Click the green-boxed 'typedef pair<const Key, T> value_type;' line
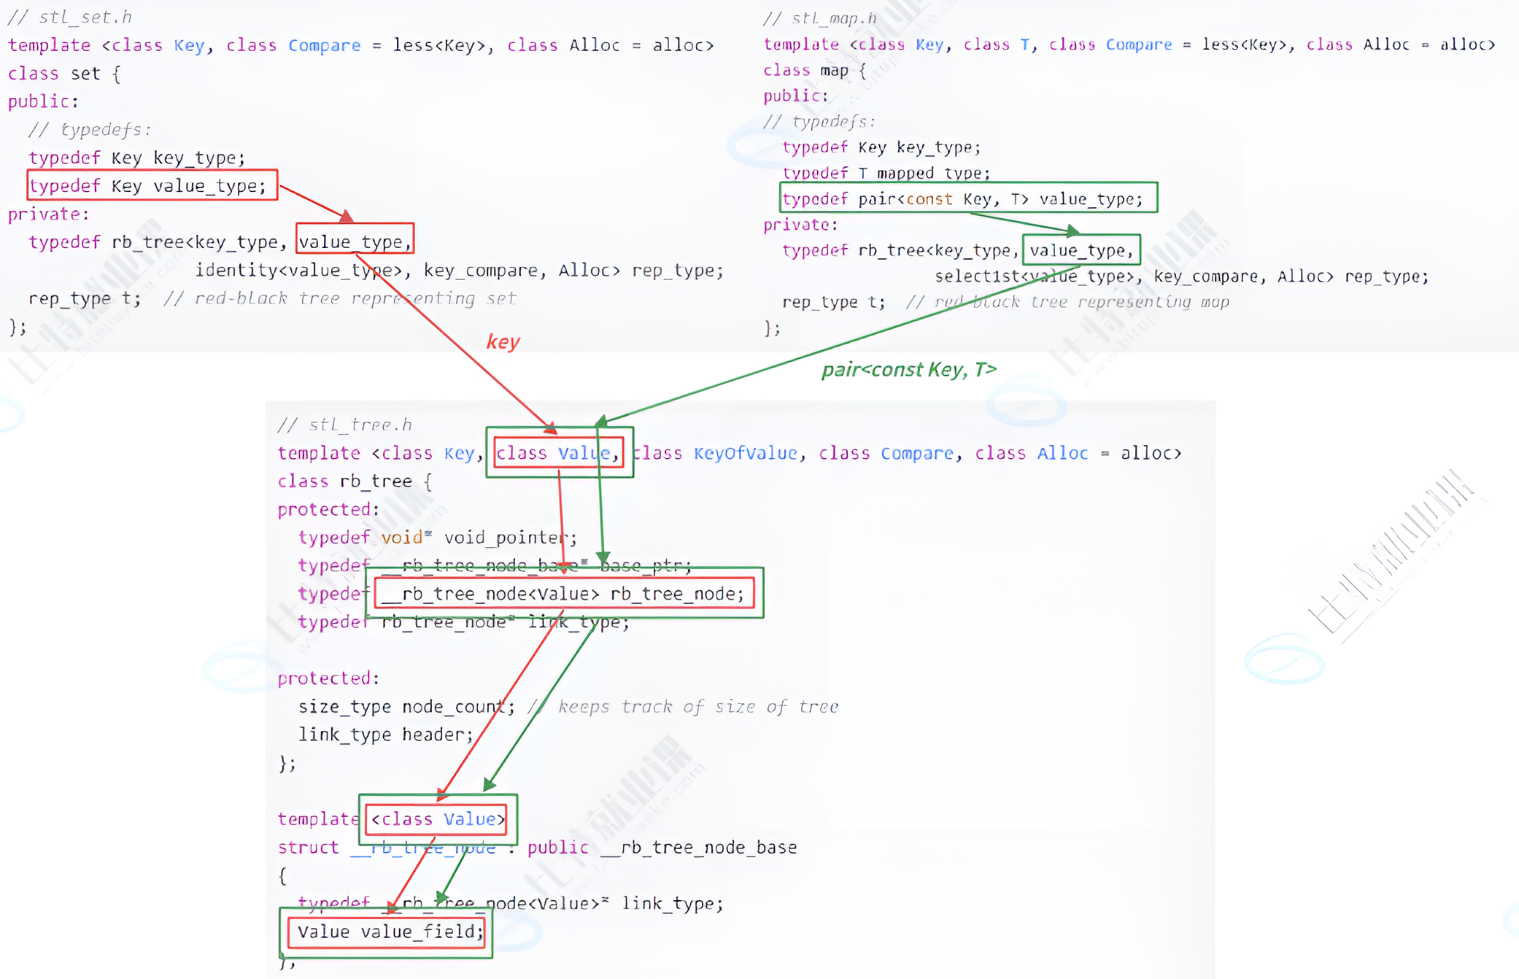This screenshot has height=979, width=1519. (967, 198)
